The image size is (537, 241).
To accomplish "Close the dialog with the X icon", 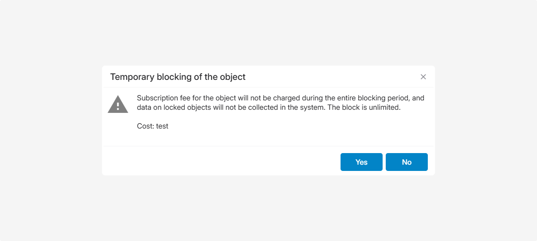I will [423, 77].
